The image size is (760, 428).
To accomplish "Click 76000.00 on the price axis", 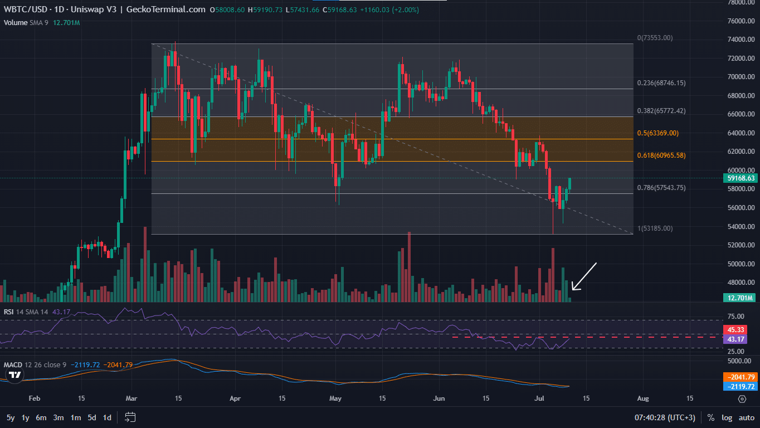I will (x=742, y=21).
